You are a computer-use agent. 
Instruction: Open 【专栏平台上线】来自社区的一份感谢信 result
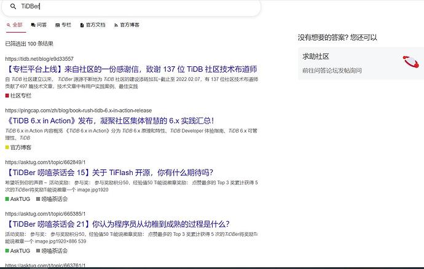(x=131, y=69)
